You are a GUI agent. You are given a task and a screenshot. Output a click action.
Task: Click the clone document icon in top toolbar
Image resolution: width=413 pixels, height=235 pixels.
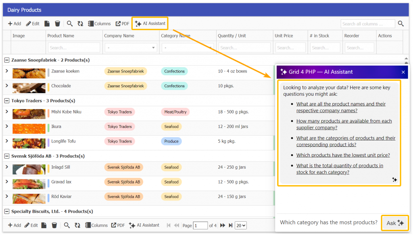pos(47,24)
